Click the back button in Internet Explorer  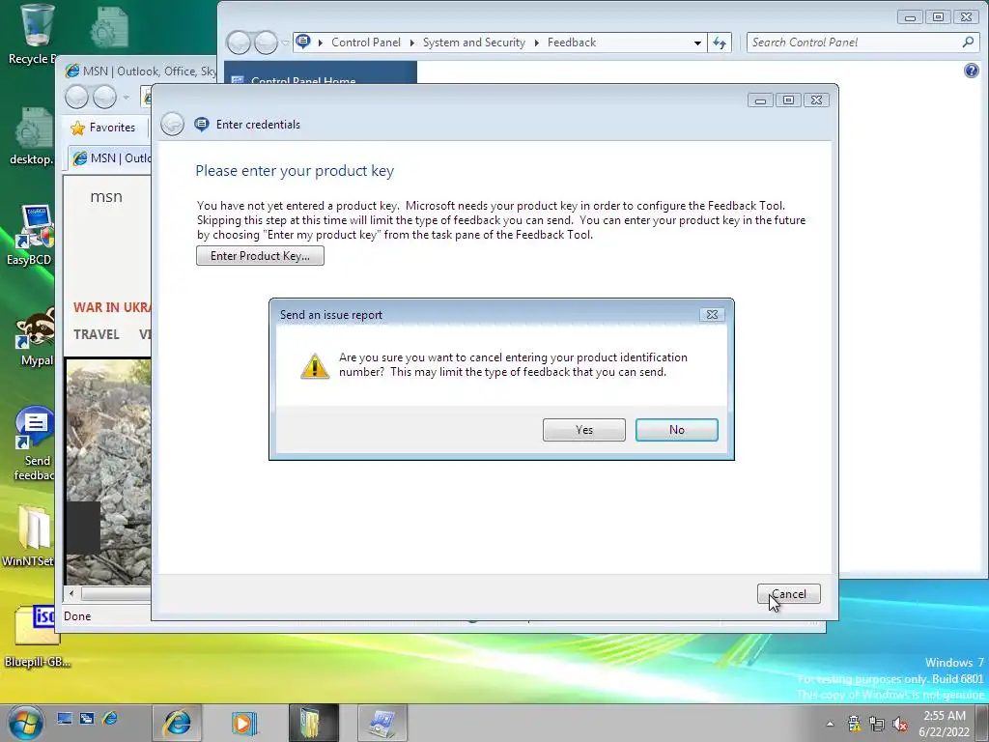[76, 98]
